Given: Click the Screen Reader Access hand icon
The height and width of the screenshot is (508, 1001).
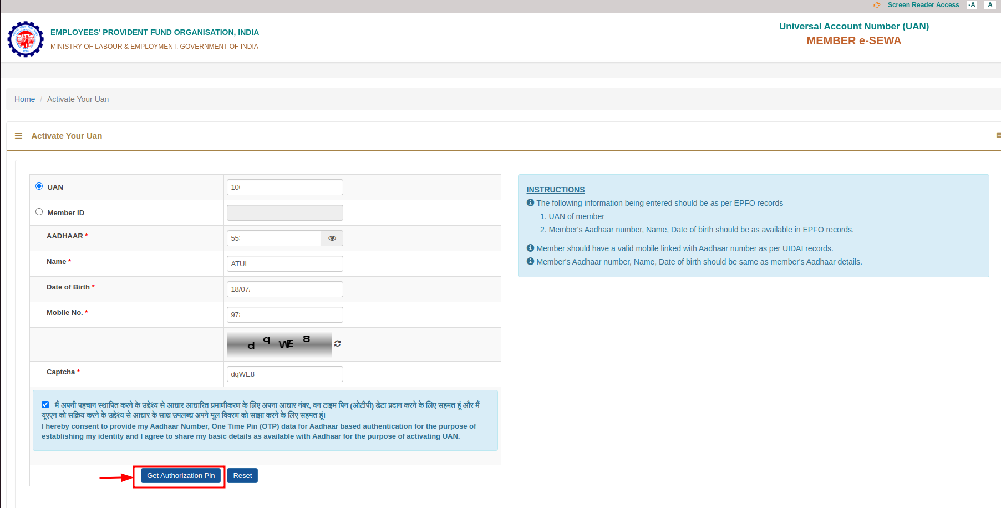Looking at the screenshot, I should point(877,5).
